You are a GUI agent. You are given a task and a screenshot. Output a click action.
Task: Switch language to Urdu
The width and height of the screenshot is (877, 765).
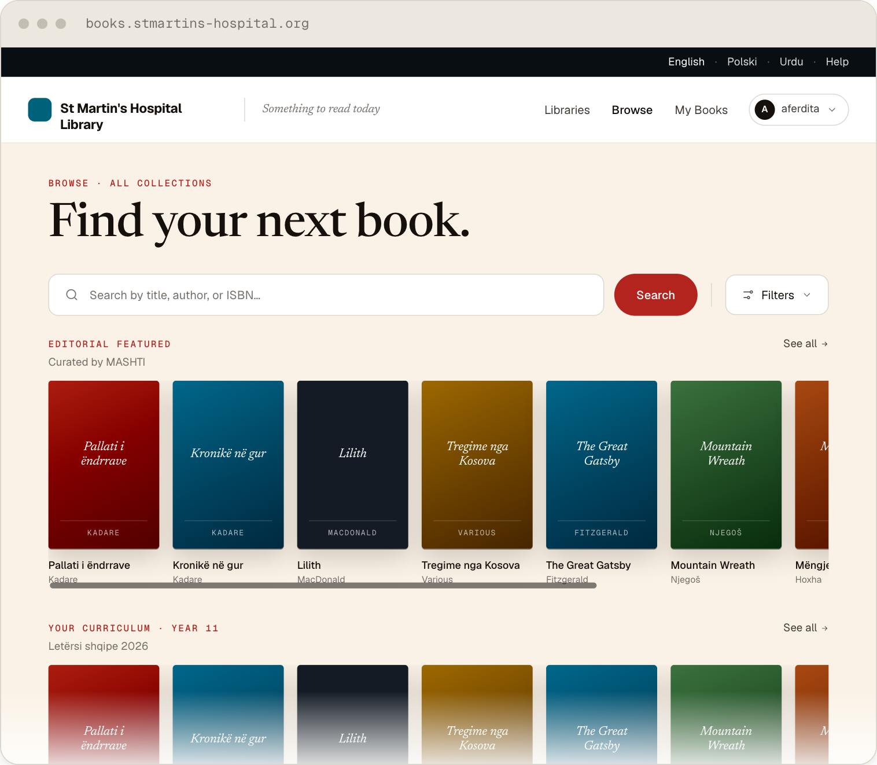click(x=791, y=62)
